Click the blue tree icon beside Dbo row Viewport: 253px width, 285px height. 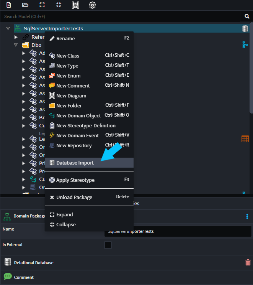click(x=245, y=45)
